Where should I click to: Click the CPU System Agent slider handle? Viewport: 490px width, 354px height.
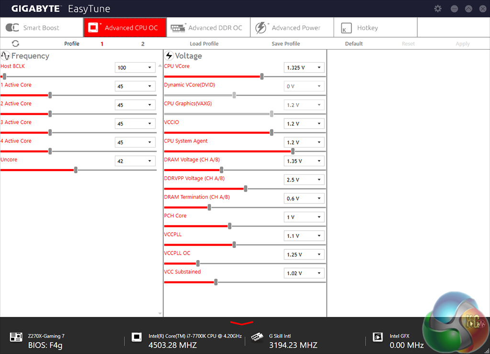(293, 151)
